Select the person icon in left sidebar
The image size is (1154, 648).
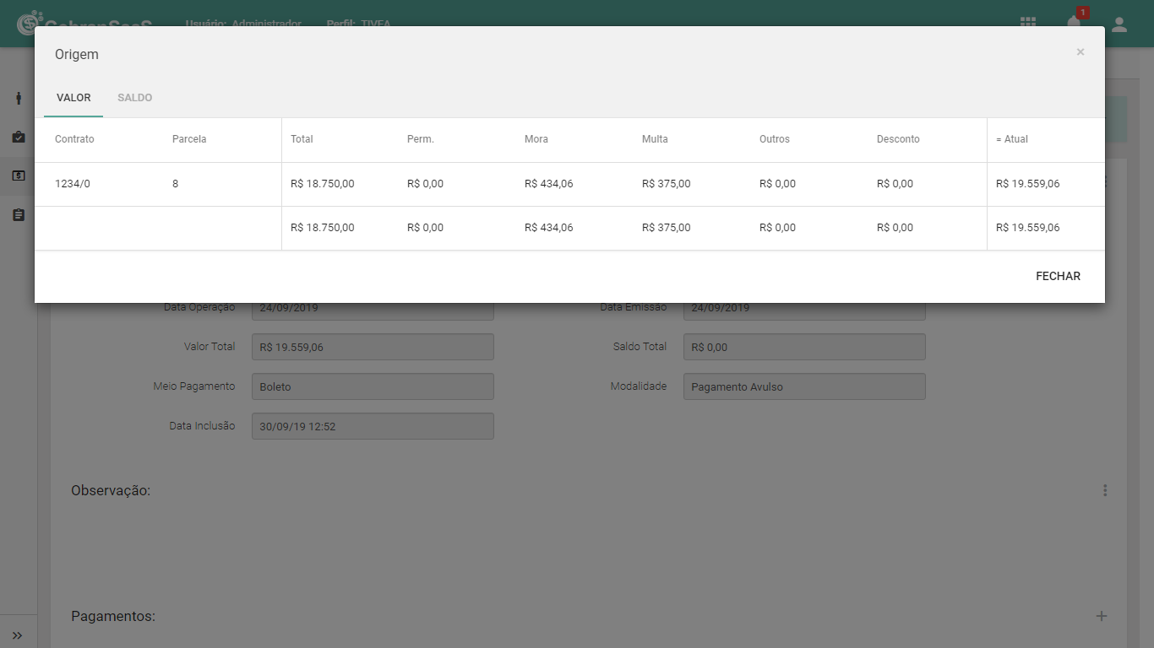point(19,98)
